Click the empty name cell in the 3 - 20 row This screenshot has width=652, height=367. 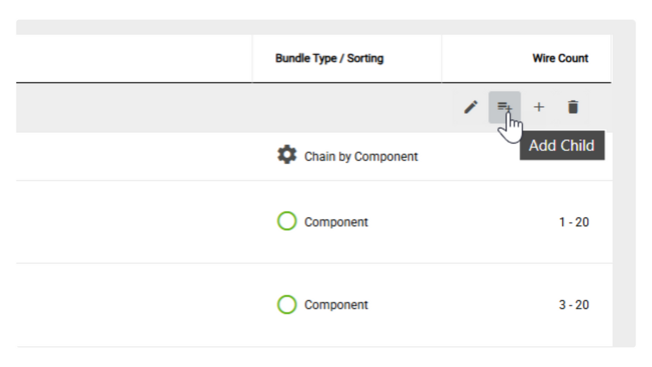(134, 305)
